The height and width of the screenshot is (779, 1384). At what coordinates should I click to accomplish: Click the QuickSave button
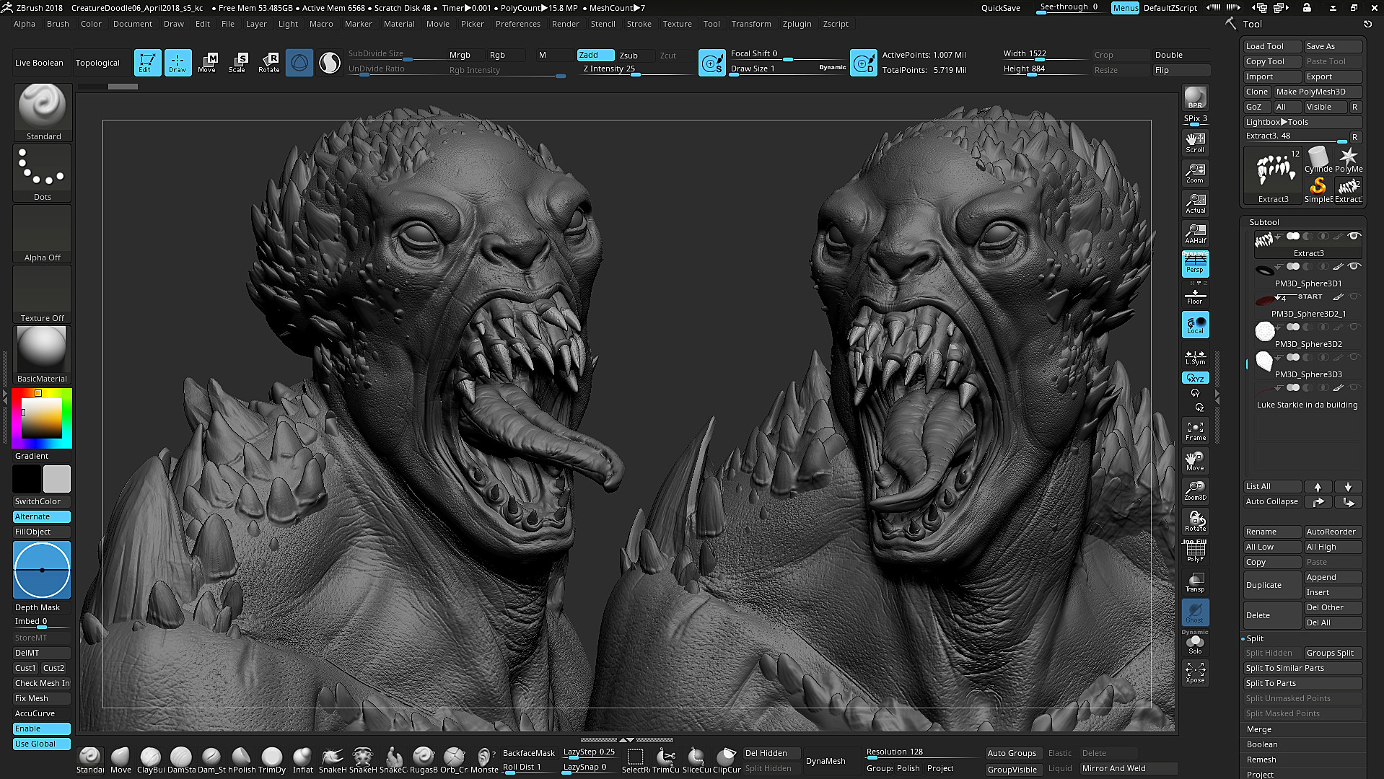pos(1000,8)
